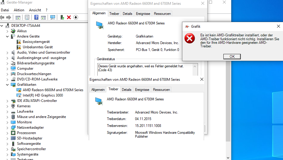Image resolution: width=283 pixels, height=160 pixels.
Task: Close the upper AMD Radeon properties dialog
Action: (x=203, y=3)
